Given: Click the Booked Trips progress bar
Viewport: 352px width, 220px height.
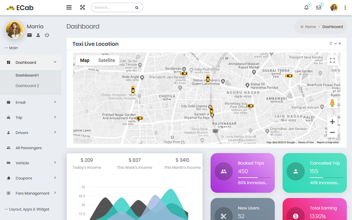Looking at the screenshot, I should [254, 178].
